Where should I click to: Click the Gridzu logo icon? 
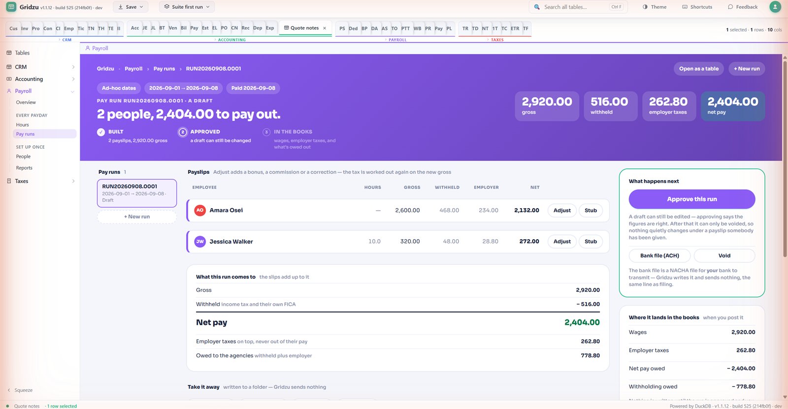[x=11, y=7]
